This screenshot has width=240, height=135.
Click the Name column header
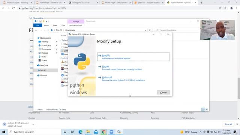63,36
